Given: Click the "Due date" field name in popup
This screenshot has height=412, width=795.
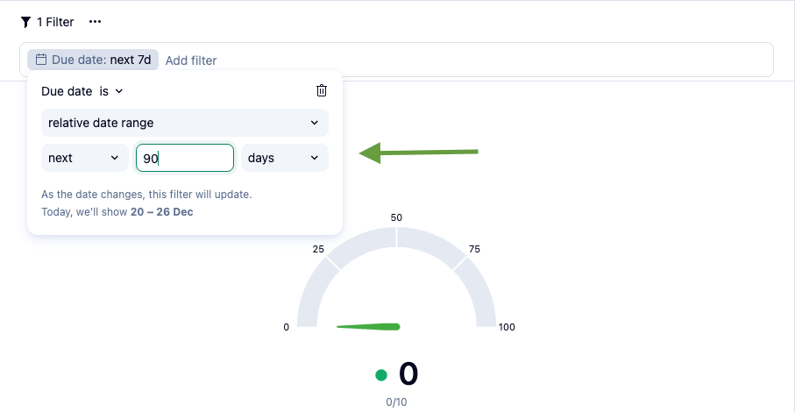Looking at the screenshot, I should coord(67,90).
